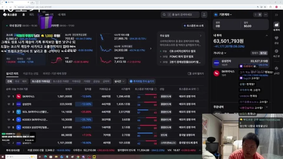The image size is (283, 159).
Task: Open 주요 일정 with its arrow
Action: pyautogui.click(x=200, y=36)
